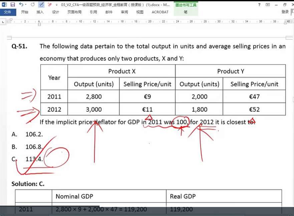Open the Undo history dropdown arrow
294x216 pixels.
26,5
